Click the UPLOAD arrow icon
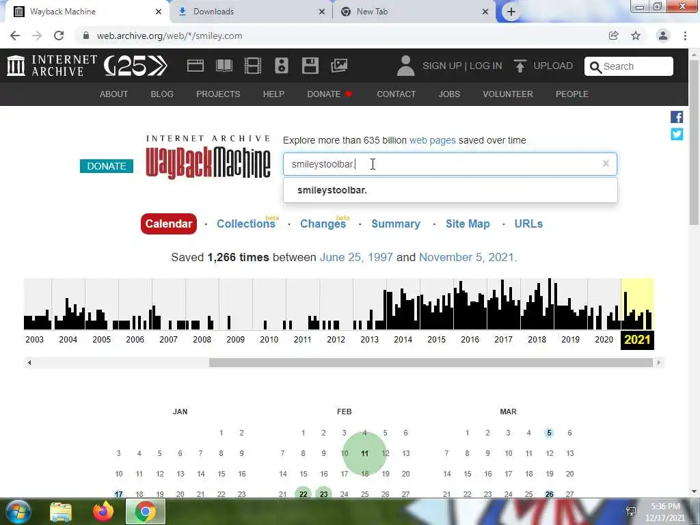Screen dimensions: 700x525 (520, 66)
